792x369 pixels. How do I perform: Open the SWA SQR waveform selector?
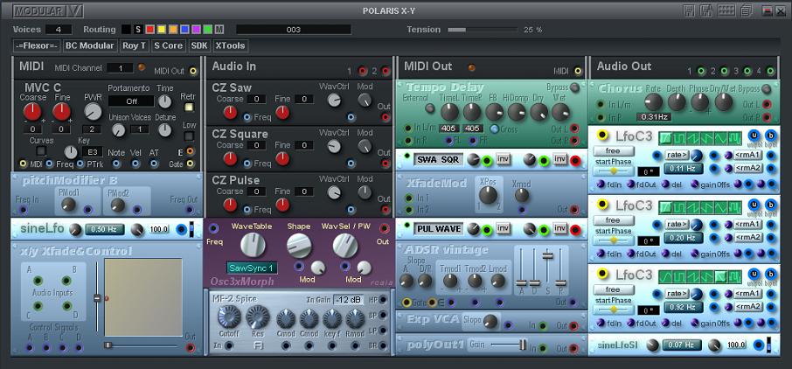coord(438,160)
